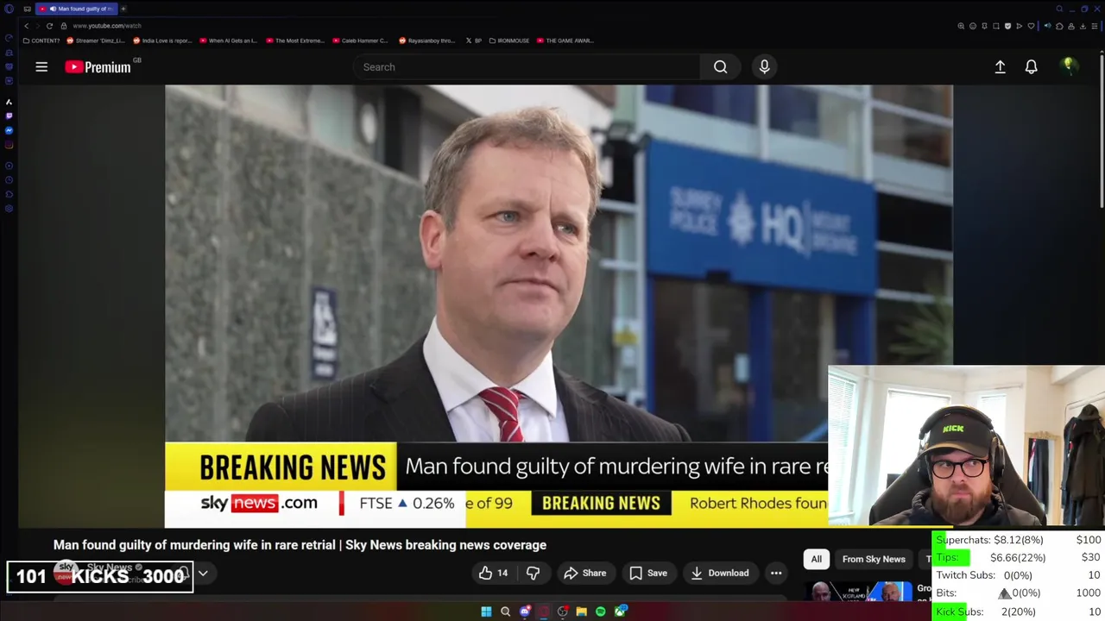
Task: Download the video
Action: [720, 573]
